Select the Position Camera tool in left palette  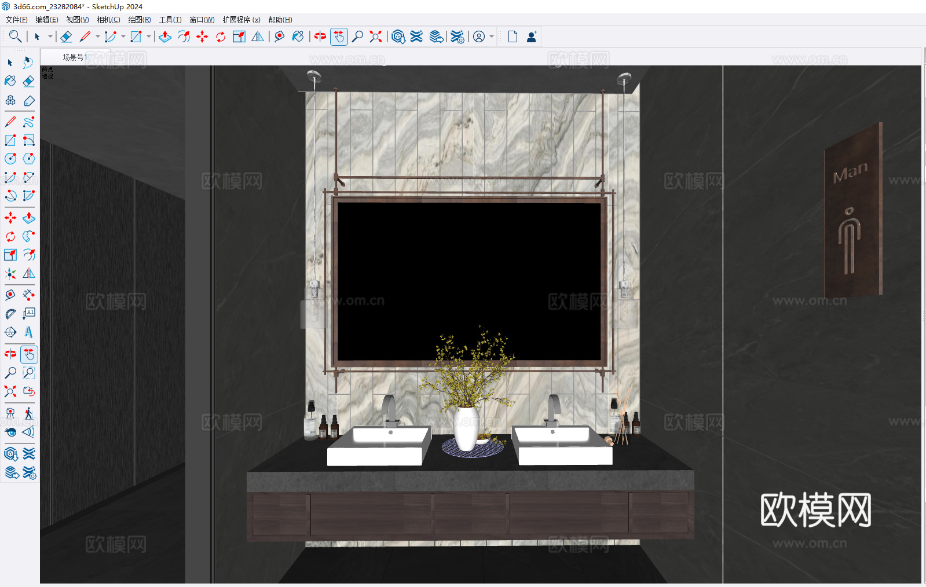[x=10, y=413]
